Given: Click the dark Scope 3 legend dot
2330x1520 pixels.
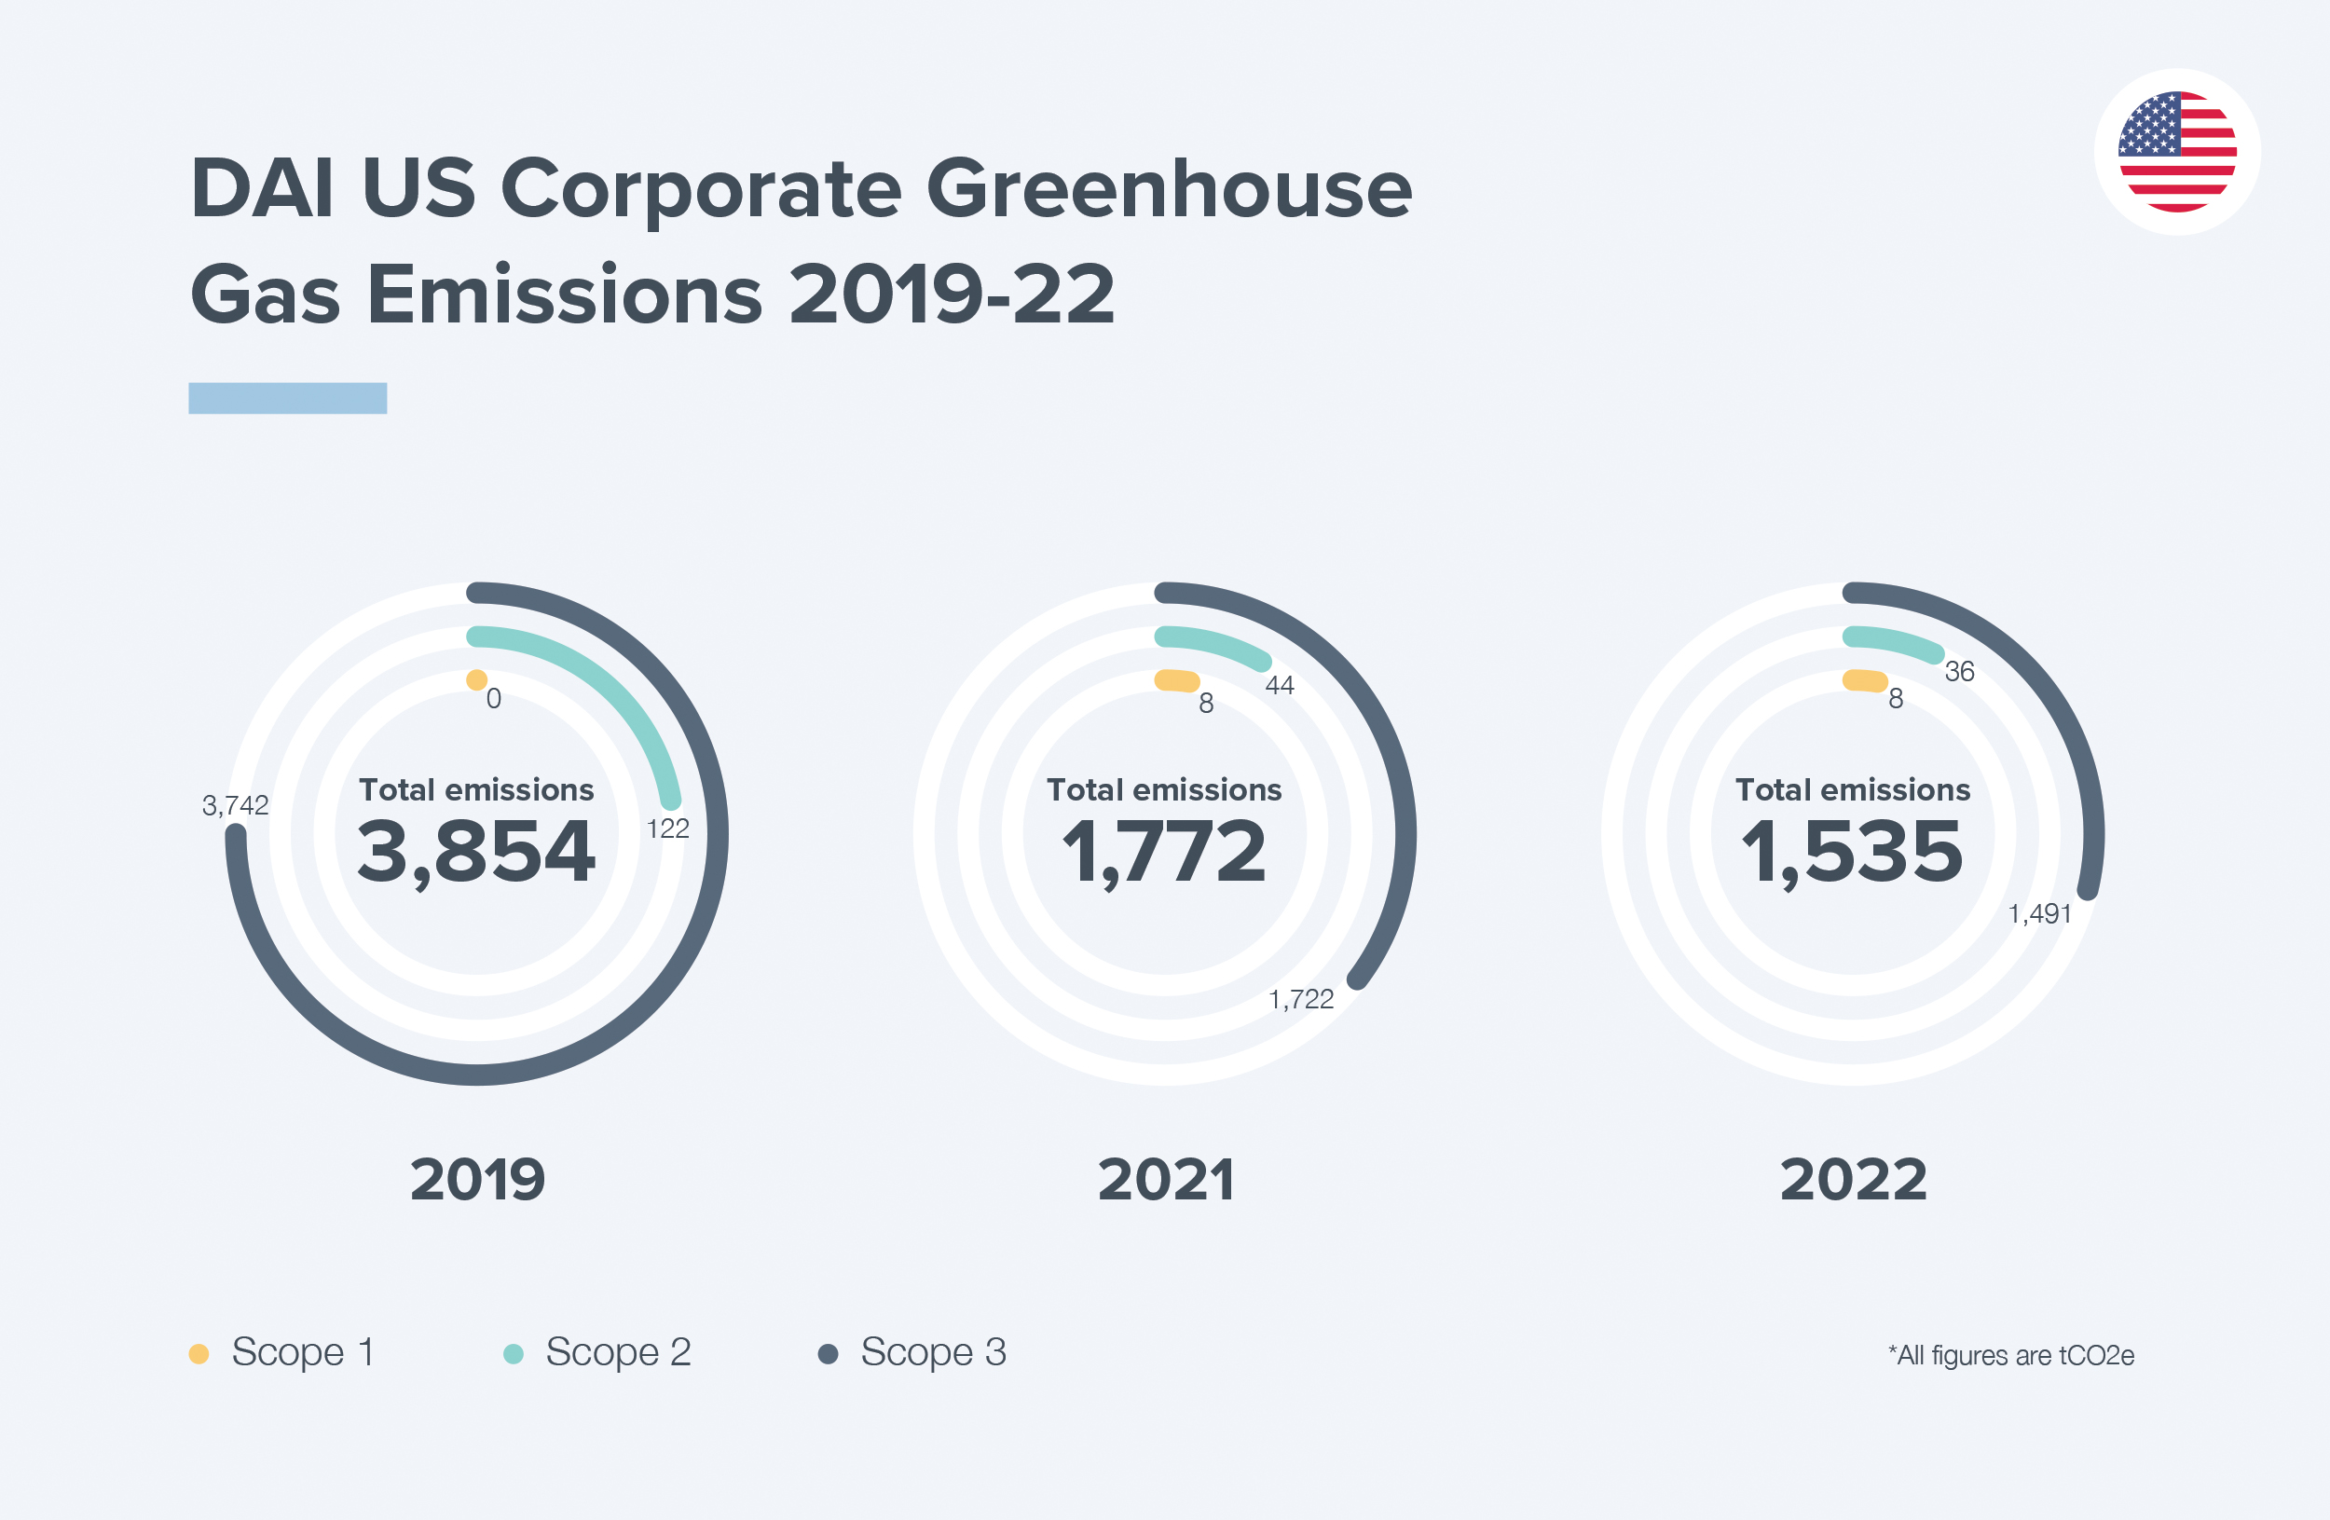Looking at the screenshot, I should (829, 1353).
